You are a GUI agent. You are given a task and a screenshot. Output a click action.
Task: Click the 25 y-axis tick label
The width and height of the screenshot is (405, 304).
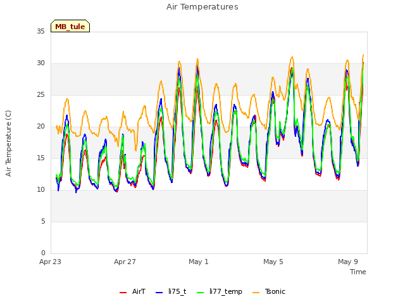pyautogui.click(x=40, y=94)
